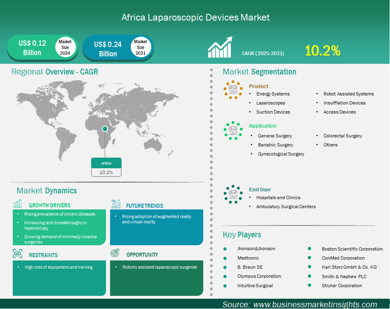Click the Hospitals and Clinics item
390x309 pixels.
[278, 197]
